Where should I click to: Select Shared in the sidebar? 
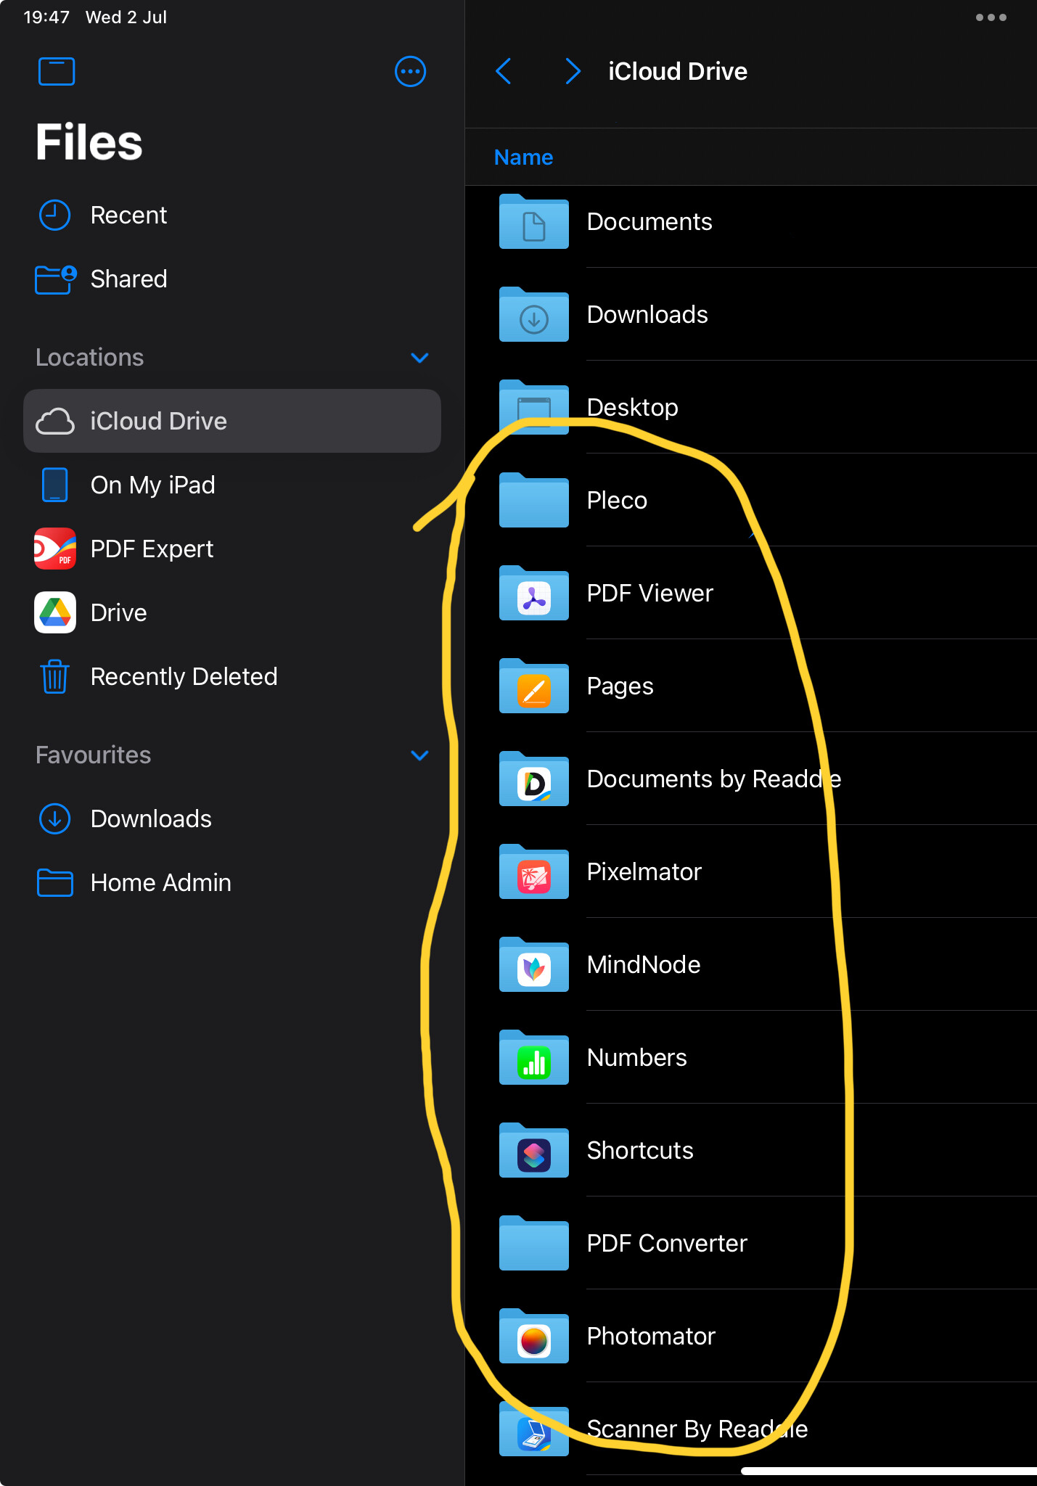[128, 279]
